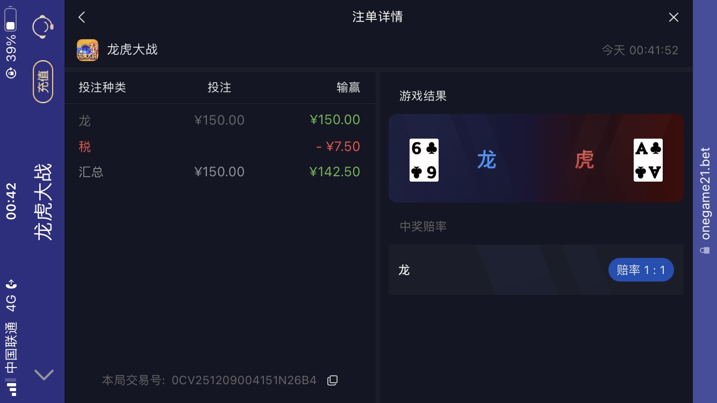This screenshot has width=717, height=403.
Task: Select the 税 tax row
Action: [x=220, y=146]
